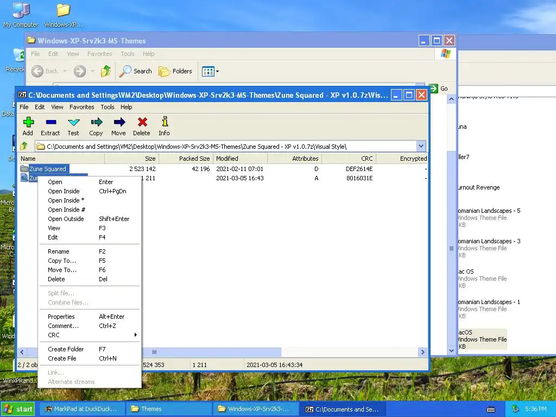Sort by Packed Size column header
The height and width of the screenshot is (417, 556).
point(186,159)
